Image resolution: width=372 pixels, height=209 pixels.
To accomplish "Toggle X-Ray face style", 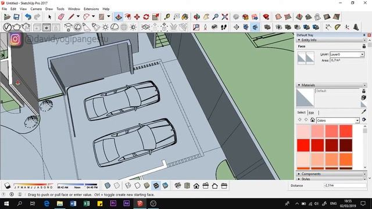I will pyautogui.click(x=108, y=186).
